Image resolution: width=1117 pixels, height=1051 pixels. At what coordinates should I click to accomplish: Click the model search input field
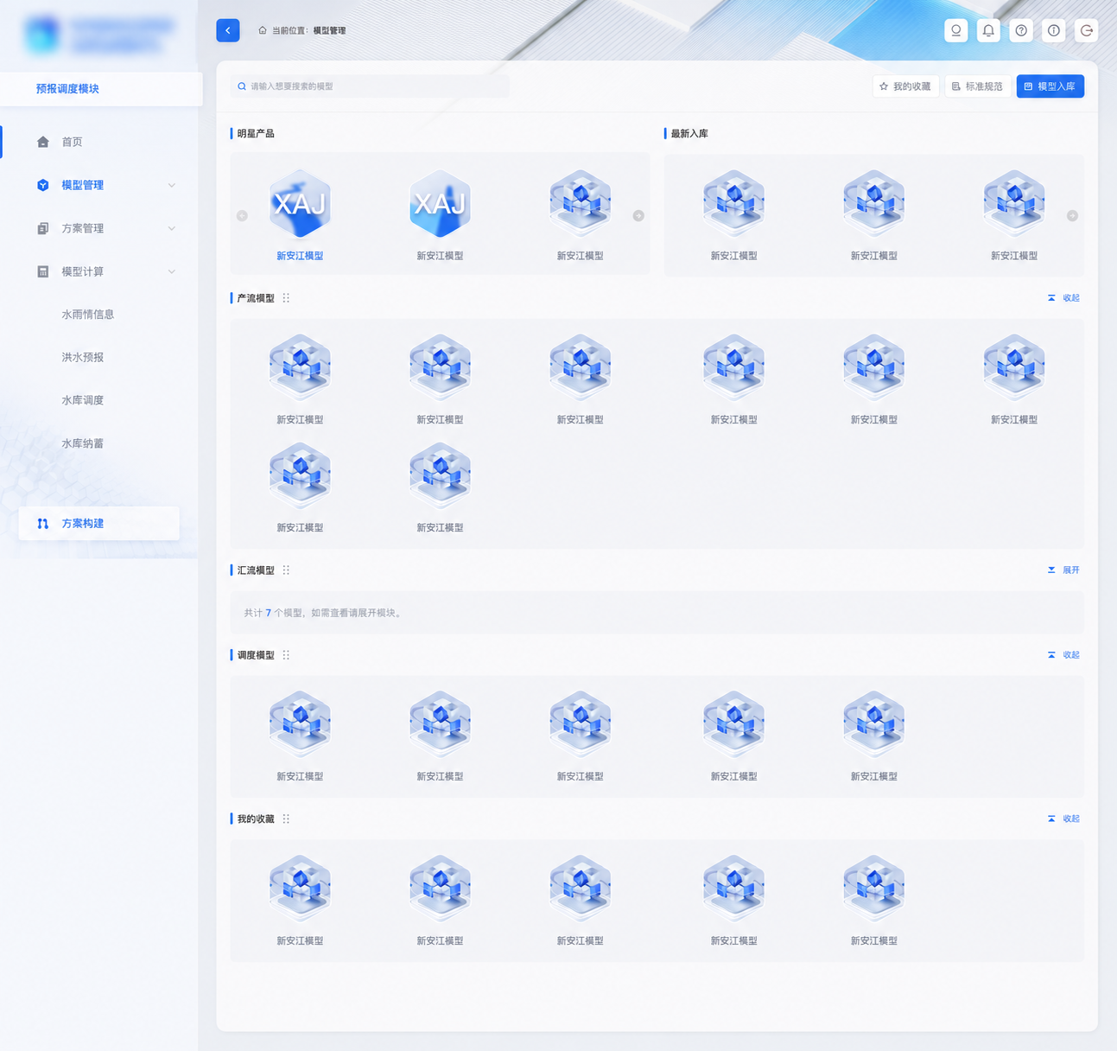370,86
